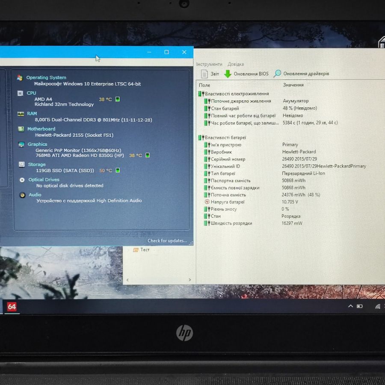Select the Поточна ємність row

[x=262, y=195]
